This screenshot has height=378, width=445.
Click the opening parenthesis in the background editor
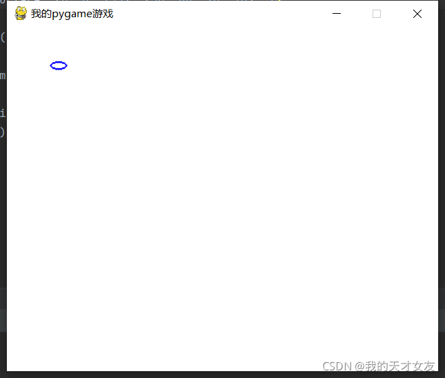[3, 37]
